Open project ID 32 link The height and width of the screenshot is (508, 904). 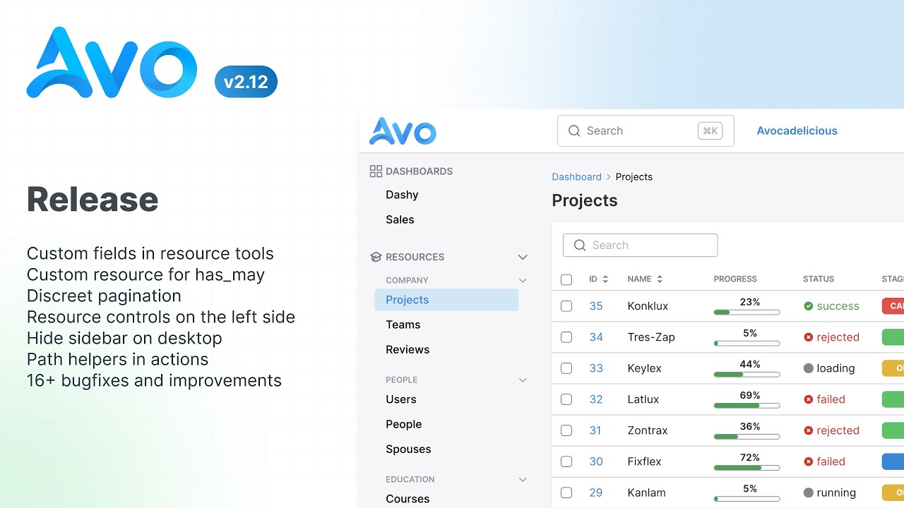pyautogui.click(x=596, y=399)
